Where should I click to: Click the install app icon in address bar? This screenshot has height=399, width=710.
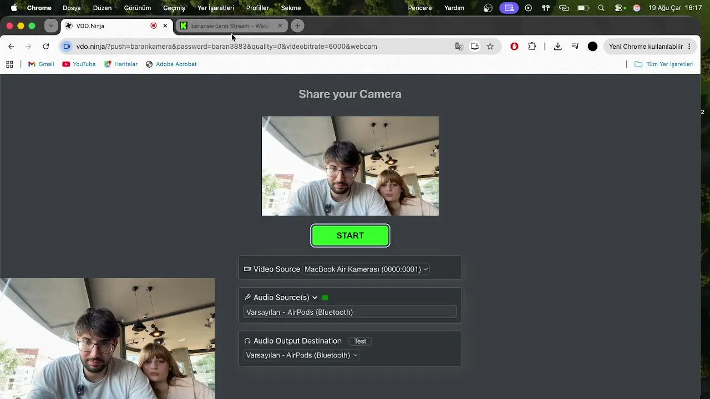[475, 47]
